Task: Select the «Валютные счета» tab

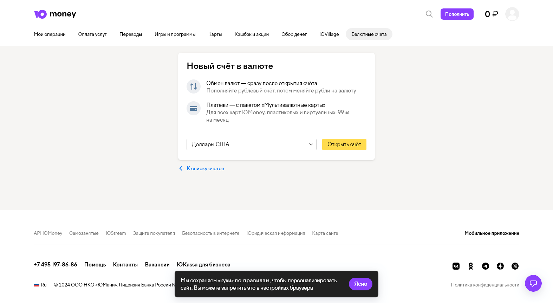Action: pos(369,34)
